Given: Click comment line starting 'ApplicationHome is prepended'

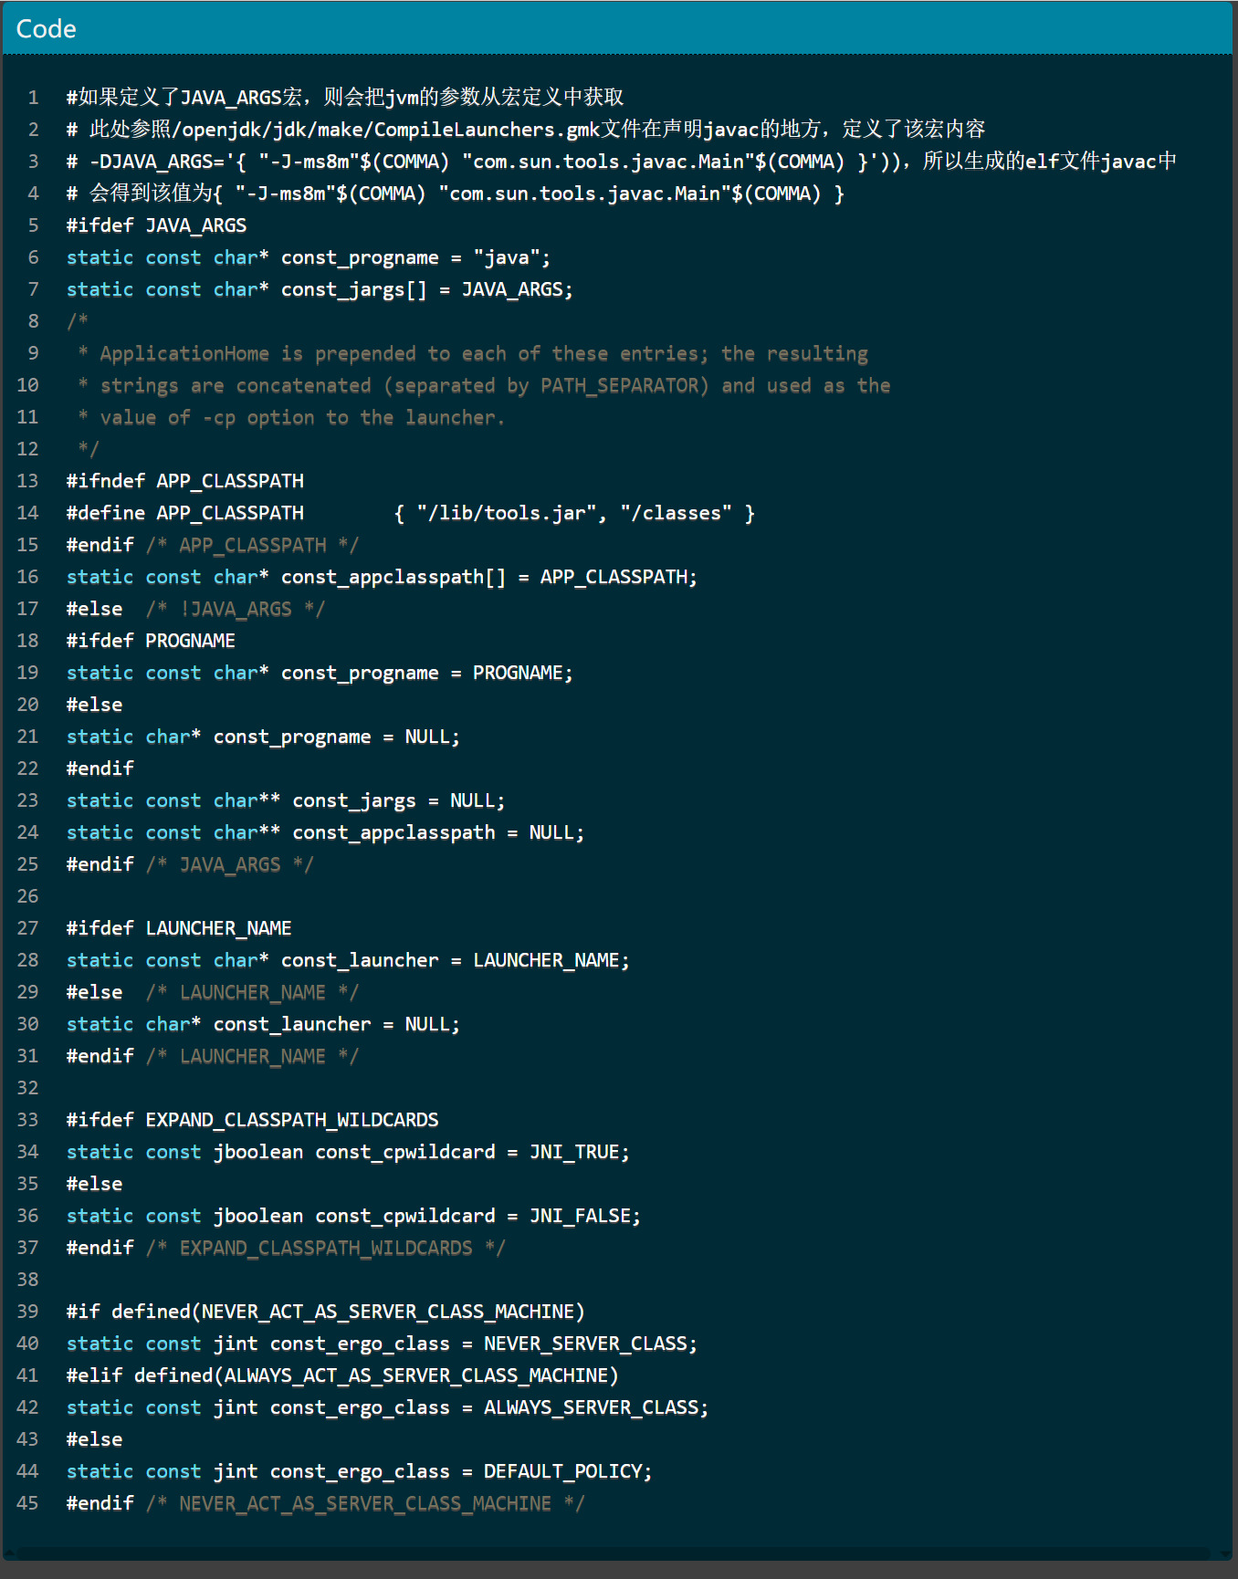Looking at the screenshot, I should point(473,353).
